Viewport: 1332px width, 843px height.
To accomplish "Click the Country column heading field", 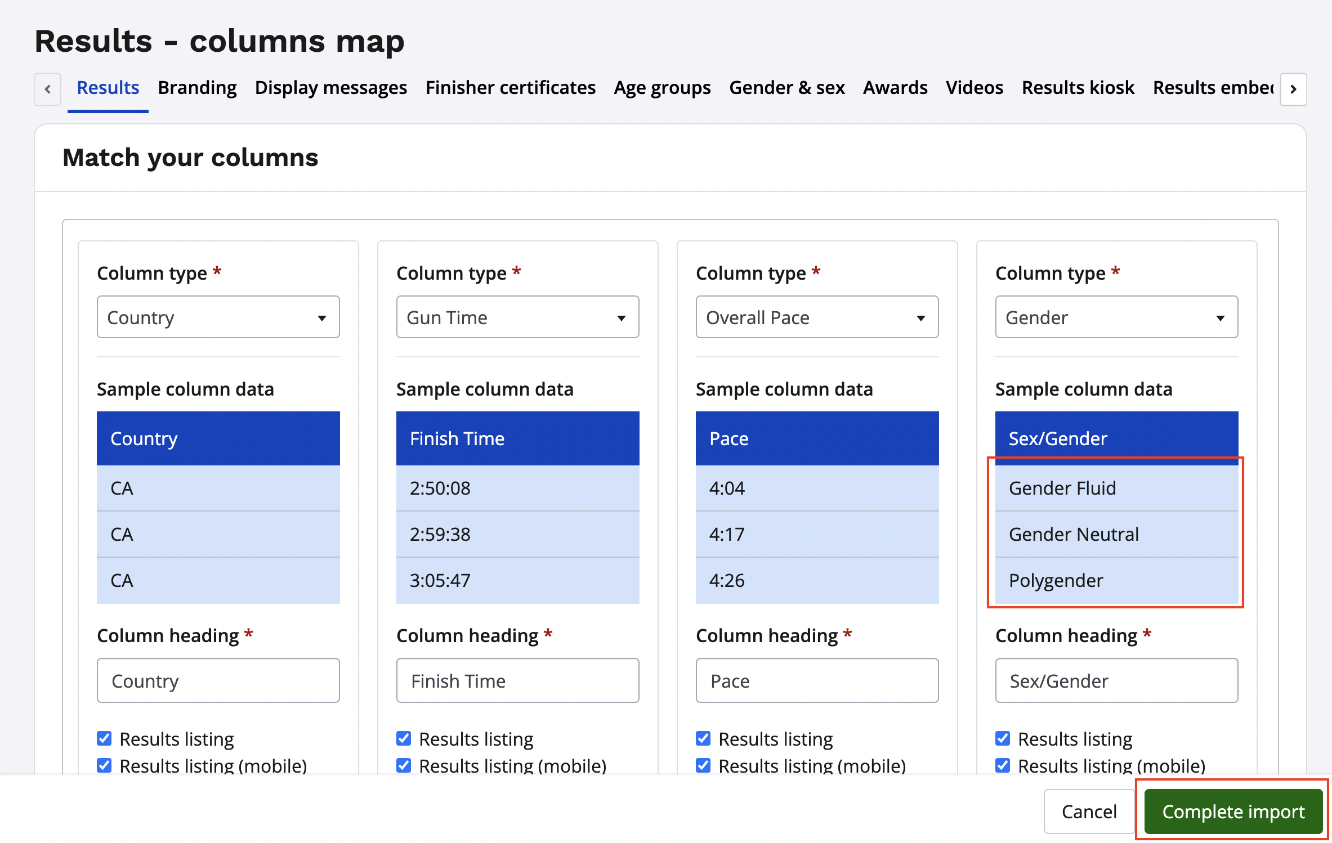I will [x=218, y=681].
